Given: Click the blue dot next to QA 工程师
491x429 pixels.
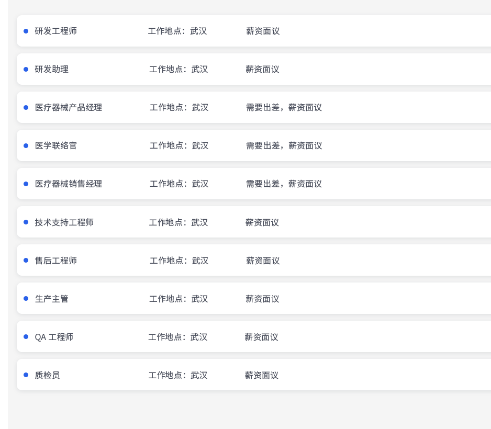Looking at the screenshot, I should 26,337.
